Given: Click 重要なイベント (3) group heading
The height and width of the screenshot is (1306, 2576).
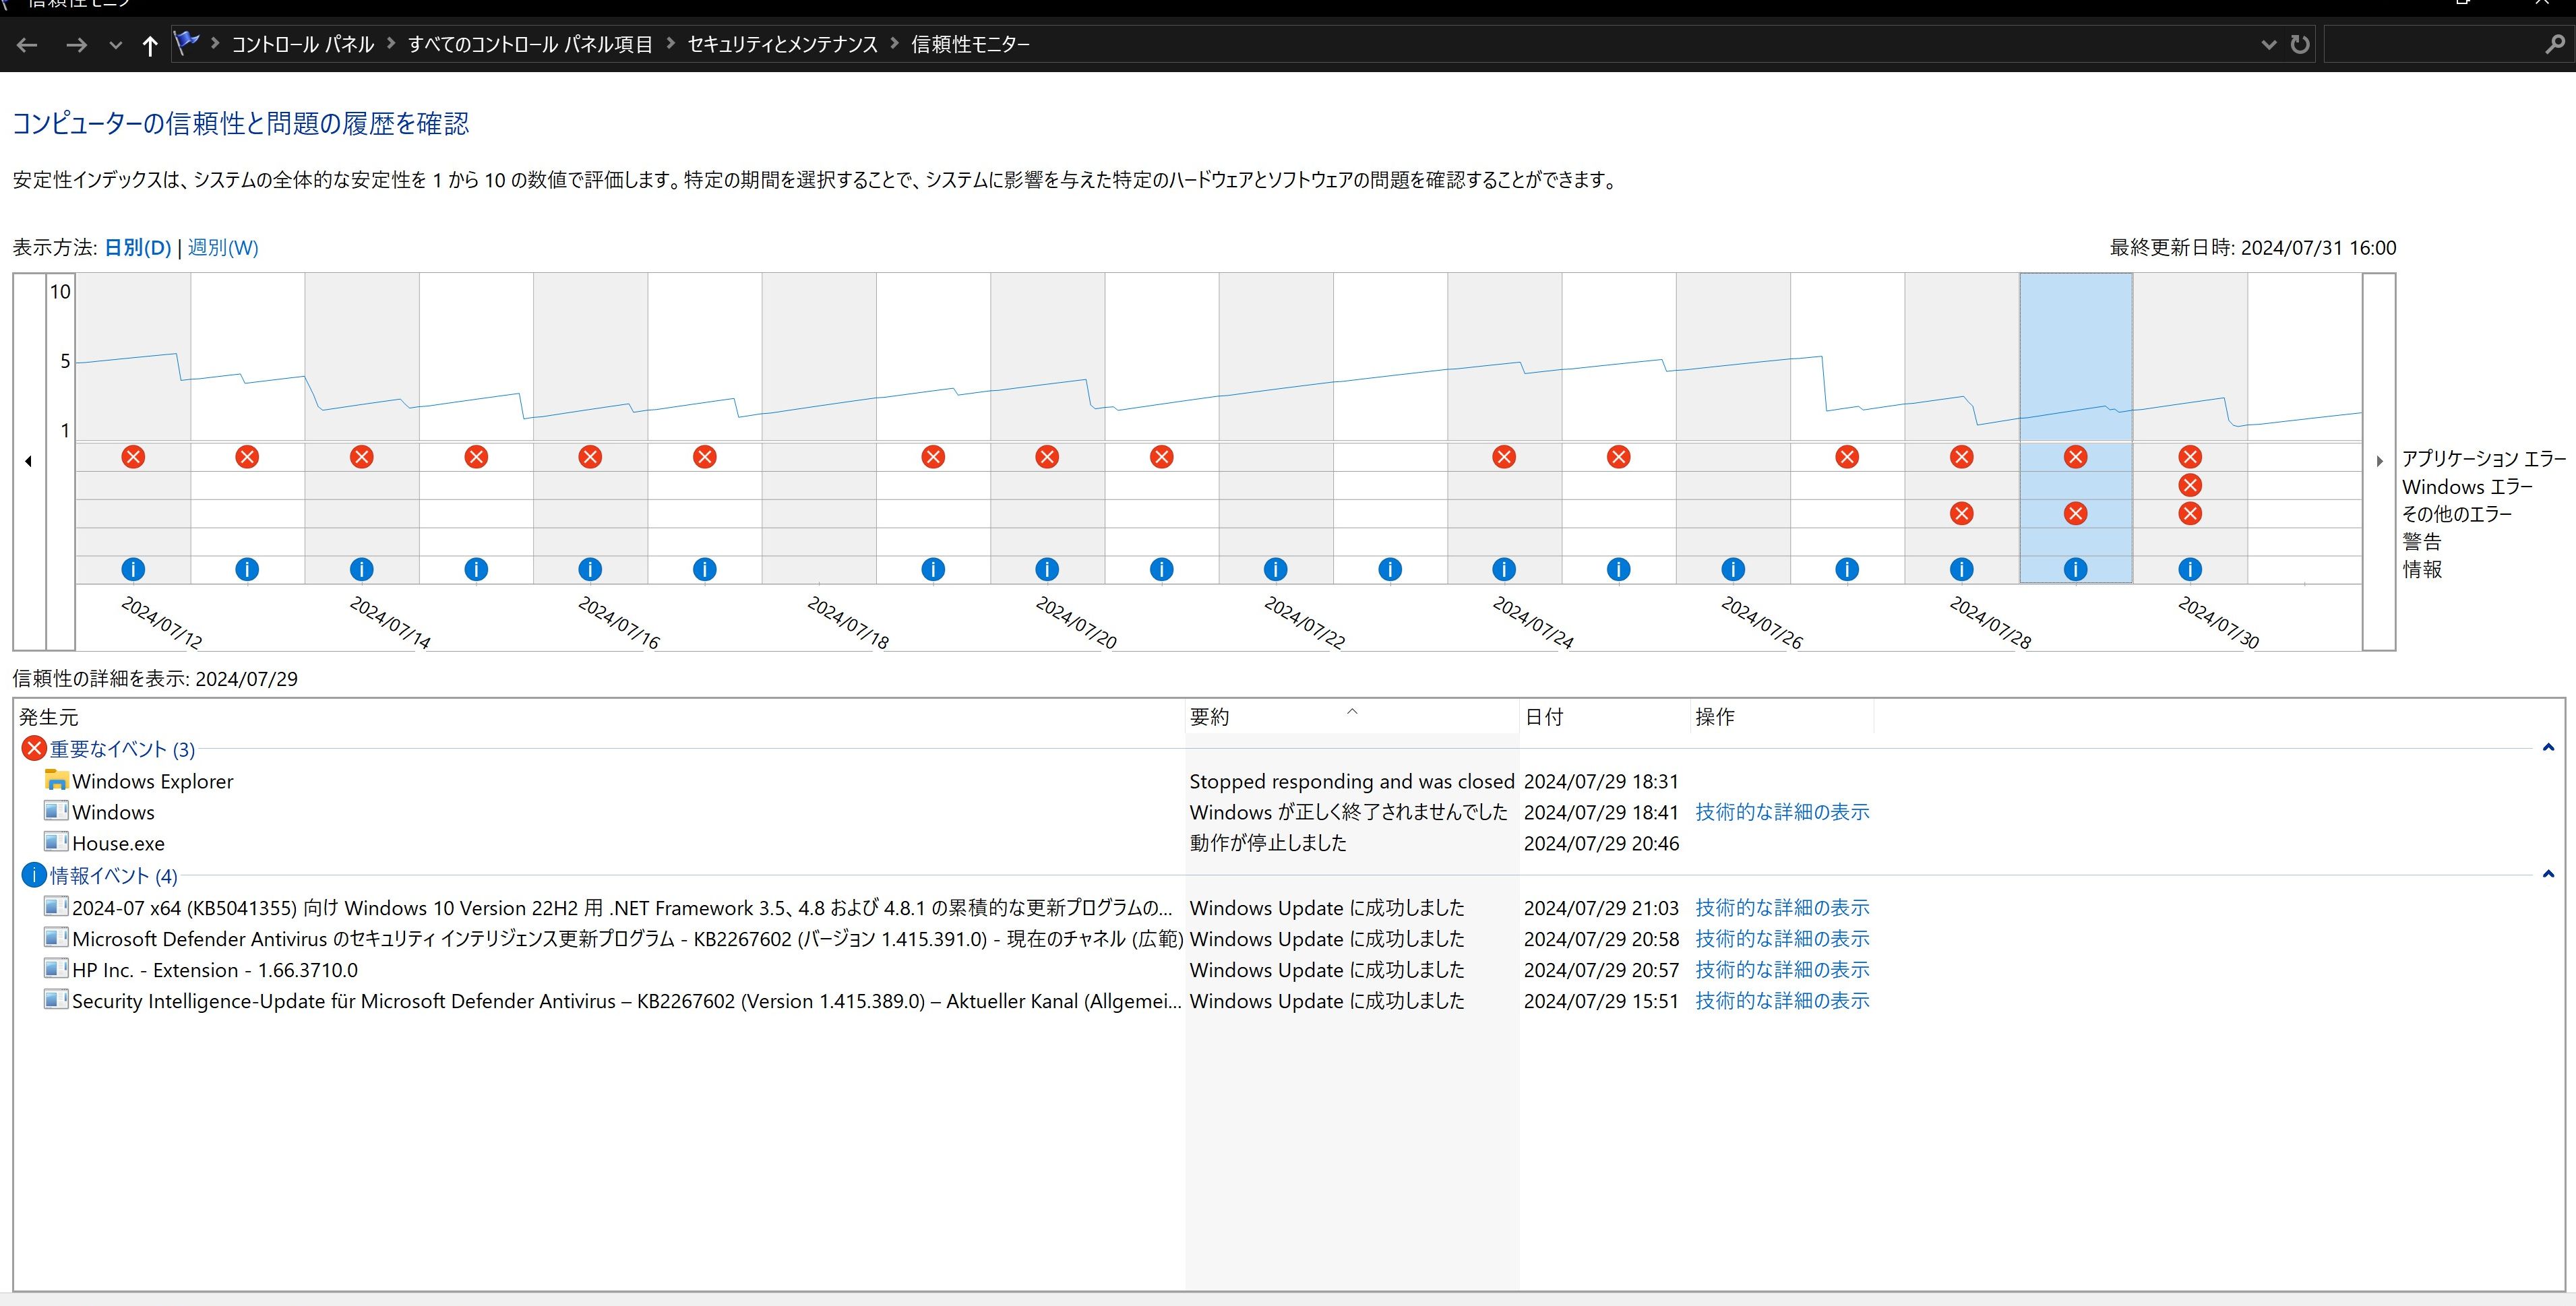Looking at the screenshot, I should [122, 749].
